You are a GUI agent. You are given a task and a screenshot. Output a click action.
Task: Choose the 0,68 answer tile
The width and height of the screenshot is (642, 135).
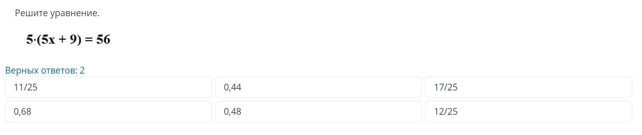pos(108,111)
